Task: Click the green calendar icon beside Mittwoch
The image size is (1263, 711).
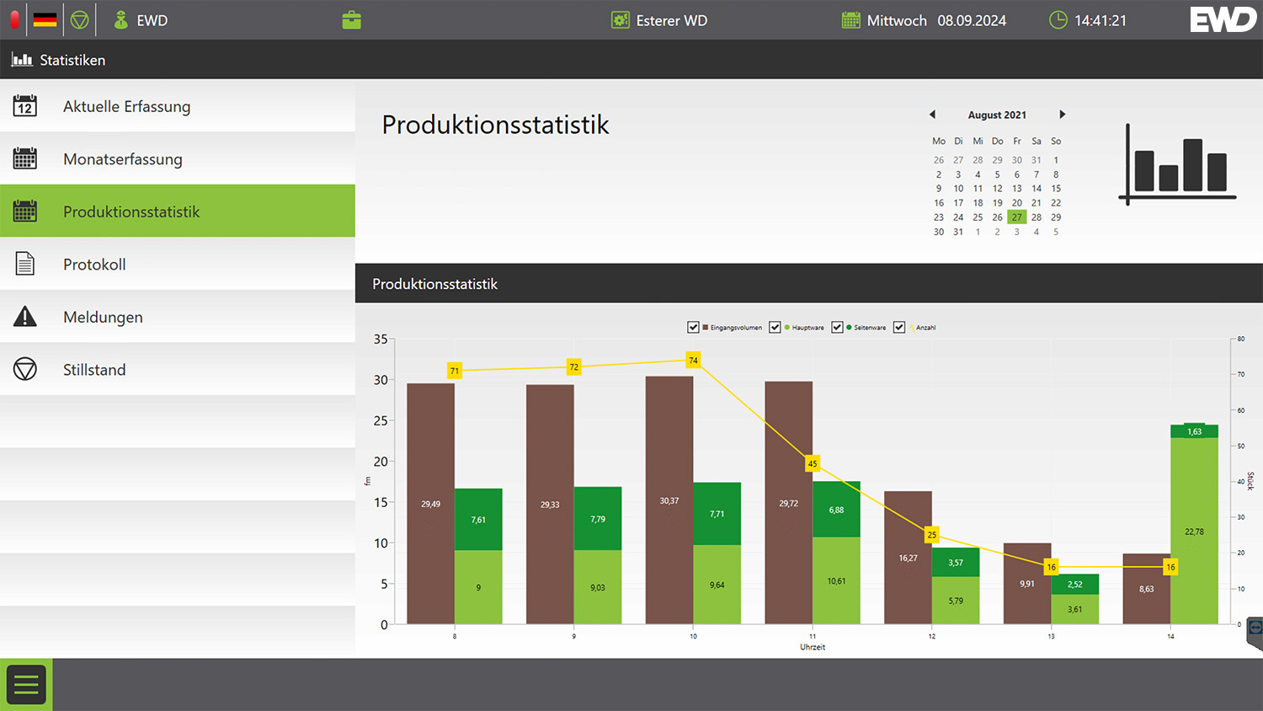Action: tap(851, 20)
